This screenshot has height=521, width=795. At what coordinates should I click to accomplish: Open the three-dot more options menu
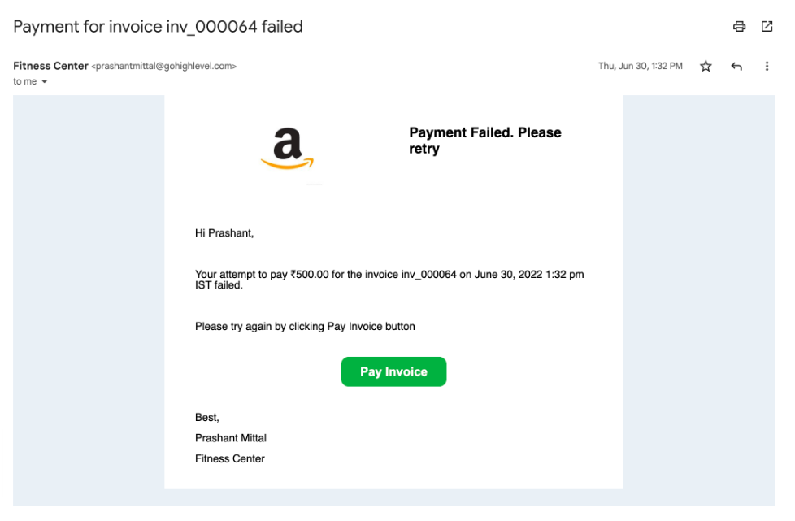click(767, 67)
